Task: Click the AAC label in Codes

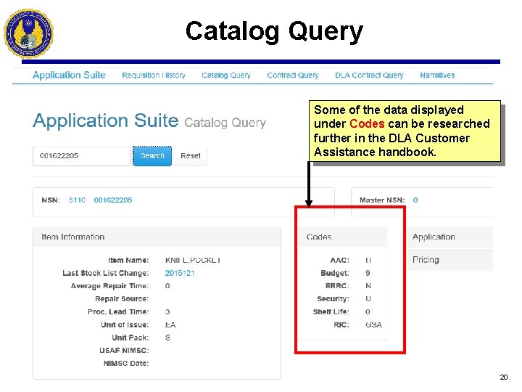Action: point(339,261)
